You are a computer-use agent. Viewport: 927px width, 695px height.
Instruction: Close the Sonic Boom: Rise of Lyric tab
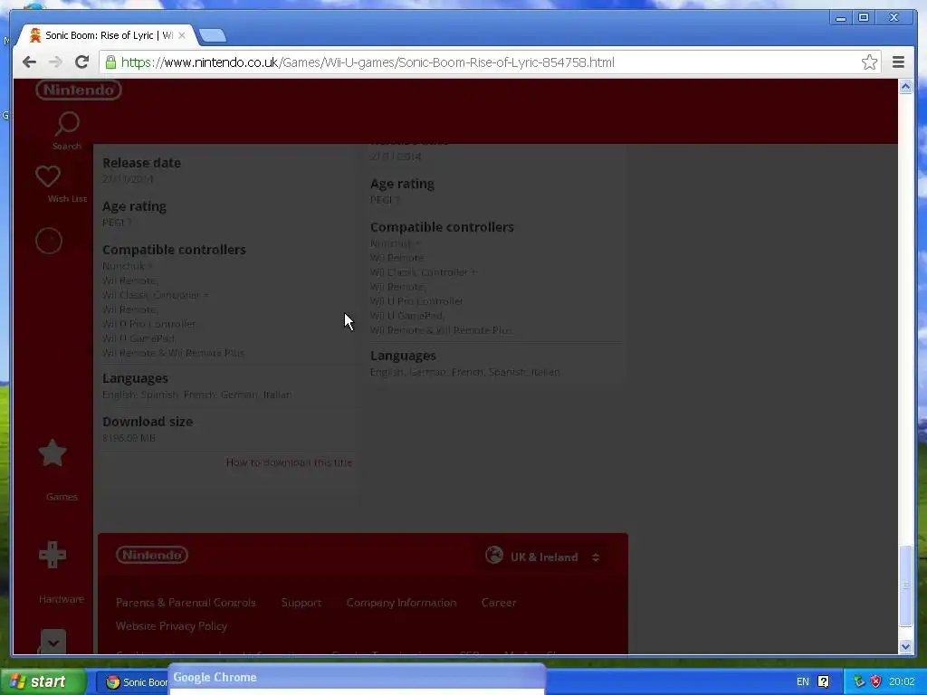181,35
